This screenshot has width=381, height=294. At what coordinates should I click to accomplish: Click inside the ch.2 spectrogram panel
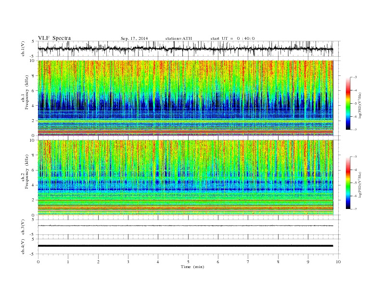coord(185,178)
